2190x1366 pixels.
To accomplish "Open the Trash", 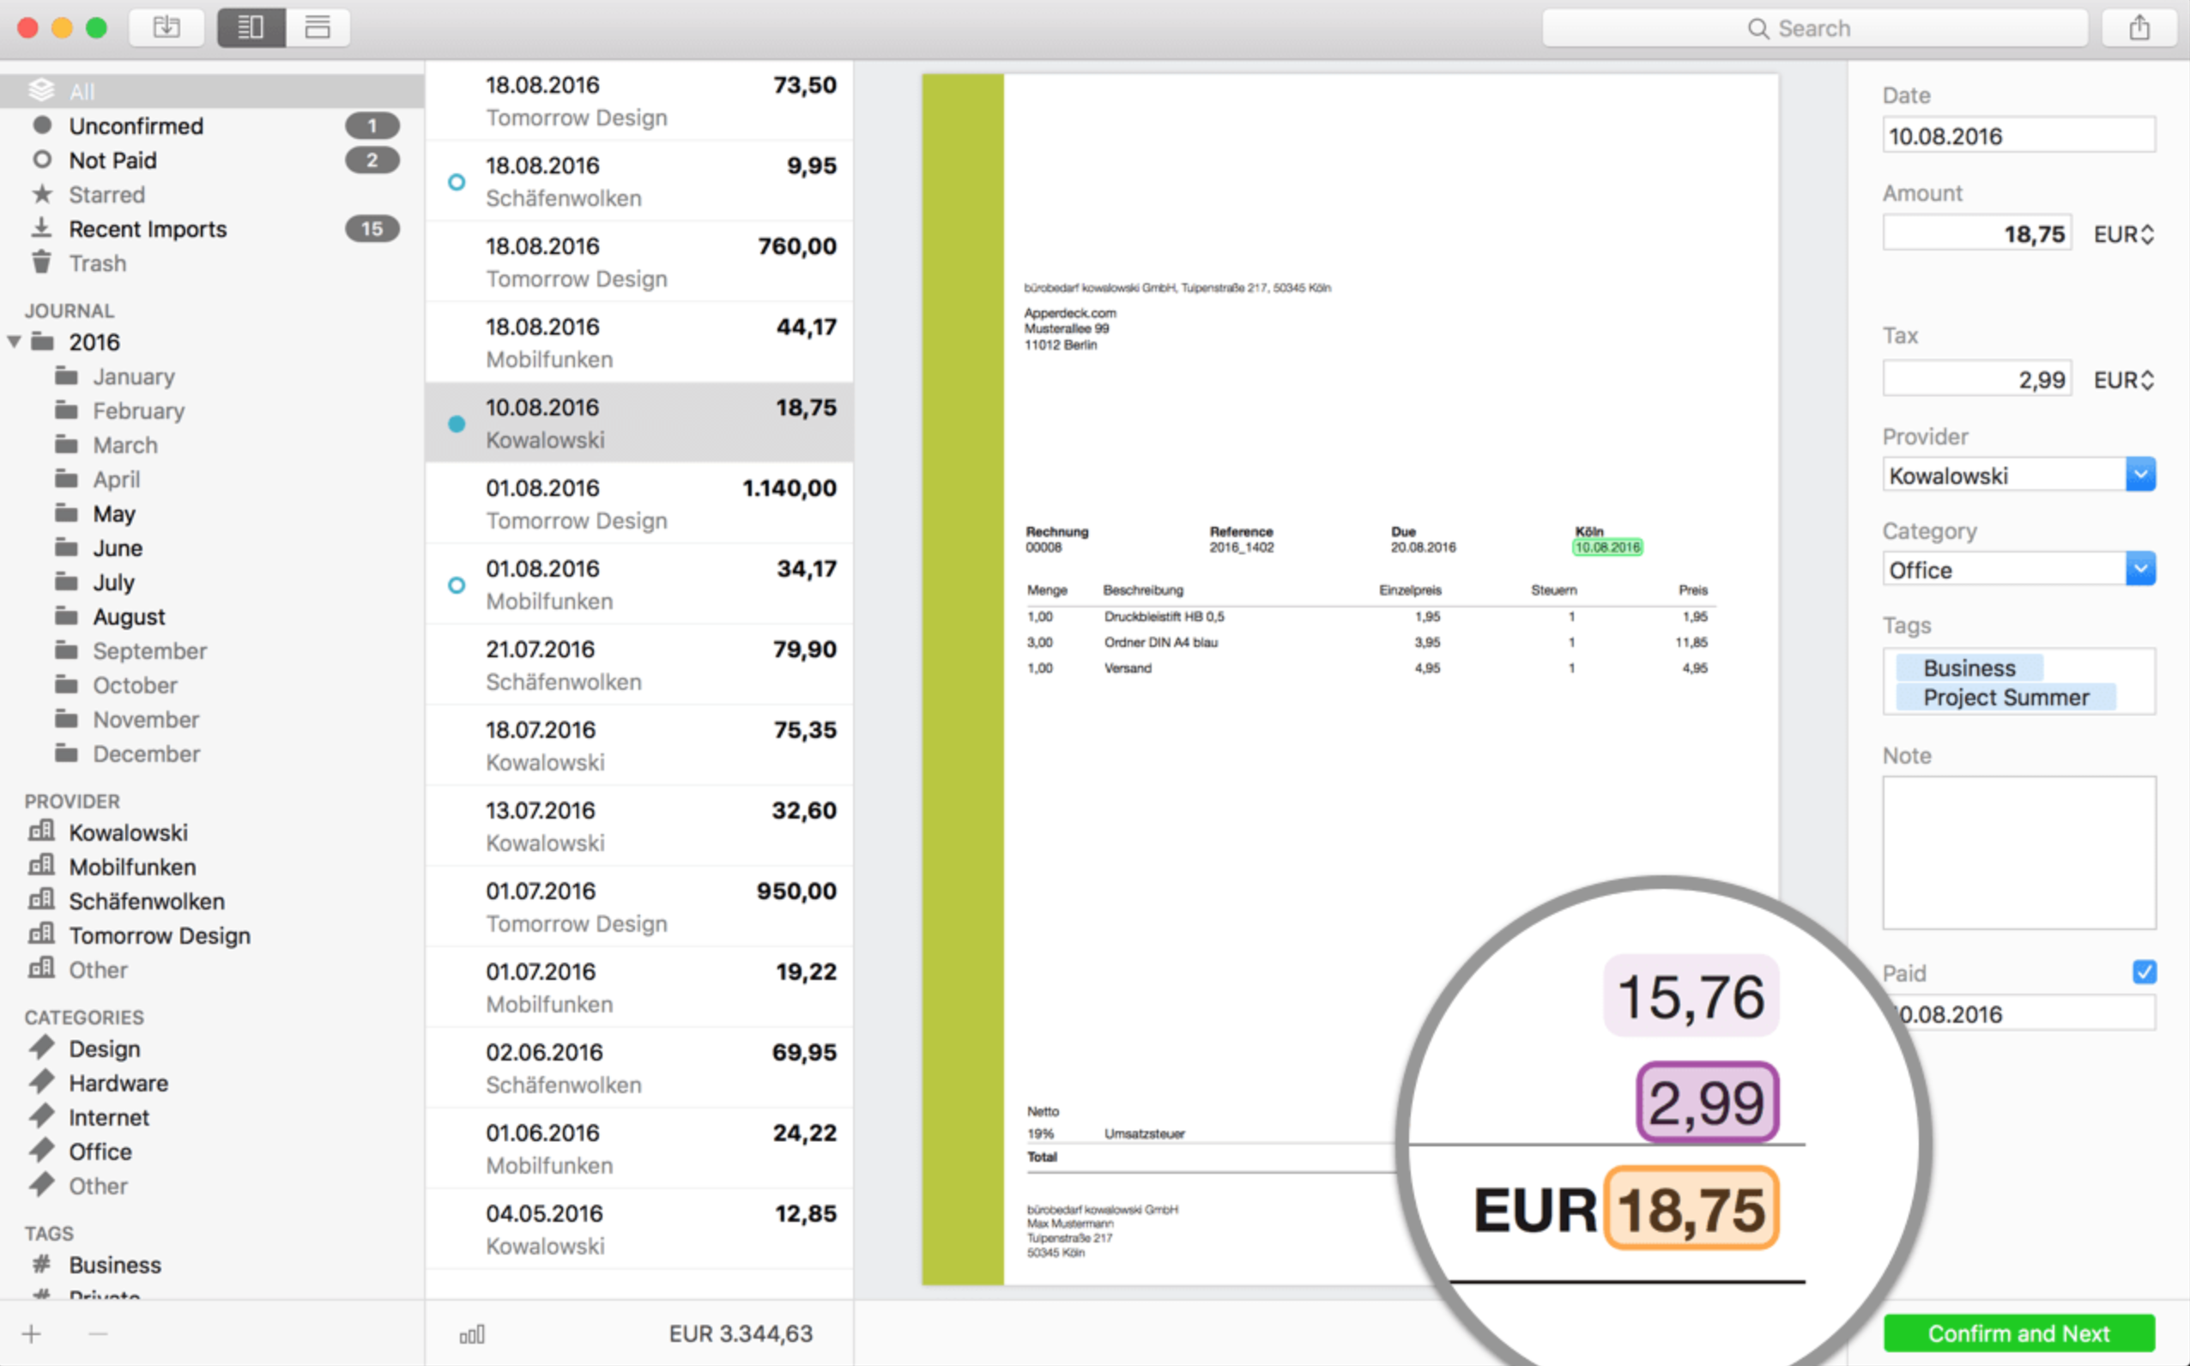I will click(x=212, y=263).
